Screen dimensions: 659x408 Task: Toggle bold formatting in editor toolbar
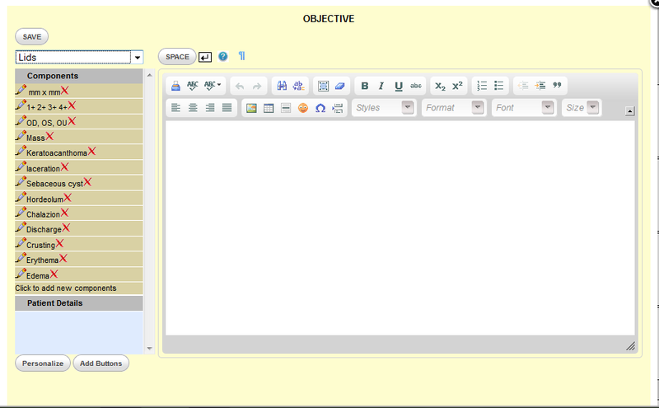365,86
